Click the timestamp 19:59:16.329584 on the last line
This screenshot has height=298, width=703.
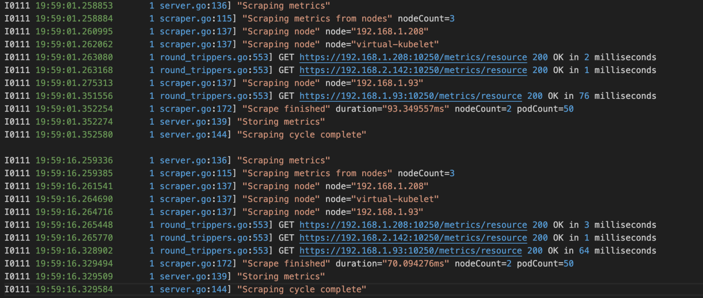(74, 289)
